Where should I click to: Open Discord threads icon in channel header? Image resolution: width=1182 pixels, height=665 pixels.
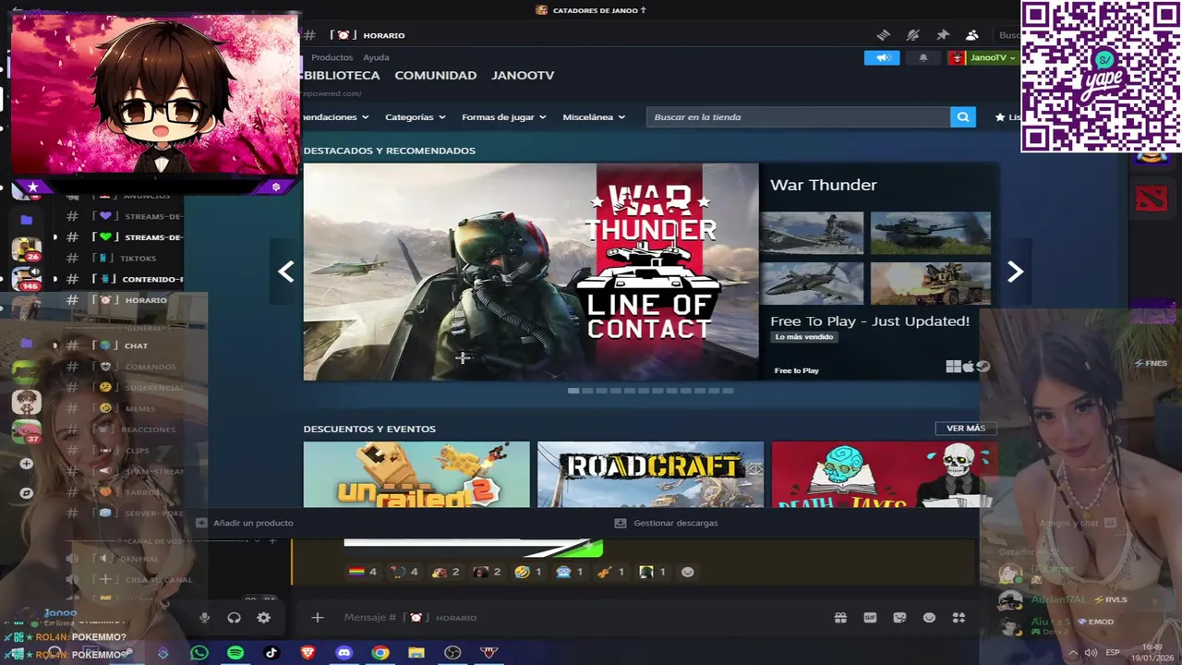coord(884,35)
